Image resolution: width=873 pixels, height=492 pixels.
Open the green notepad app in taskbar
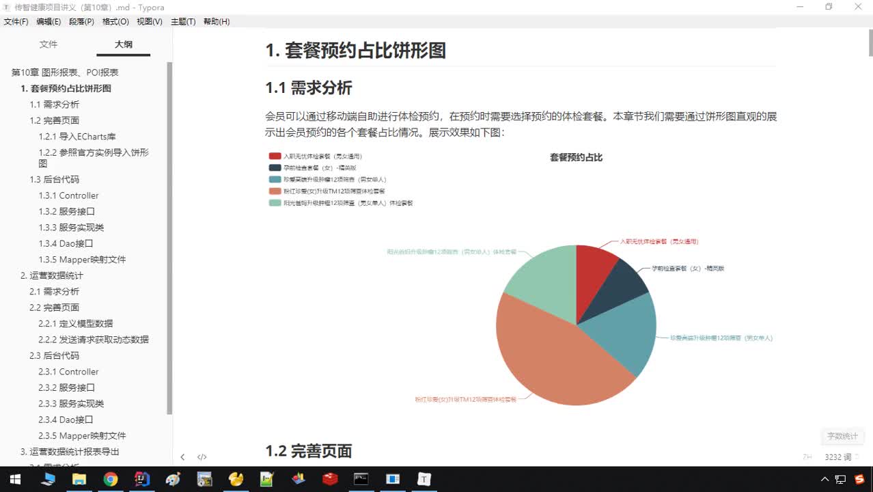[x=267, y=479]
